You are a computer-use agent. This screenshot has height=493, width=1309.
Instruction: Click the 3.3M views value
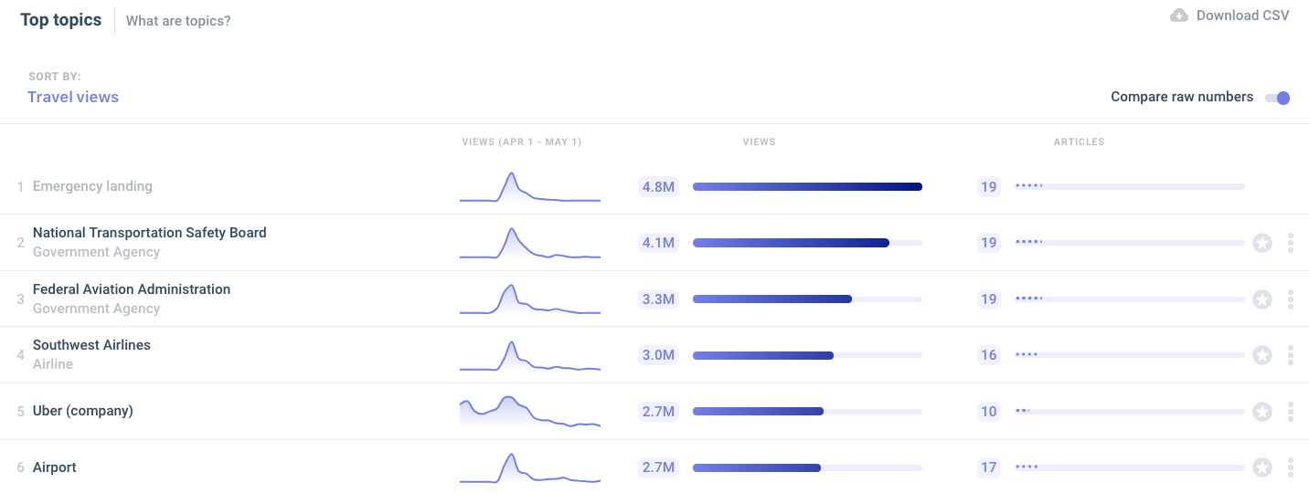click(x=658, y=299)
